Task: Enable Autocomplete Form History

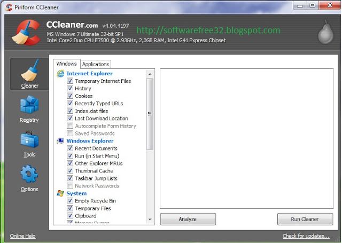Action: 70,126
